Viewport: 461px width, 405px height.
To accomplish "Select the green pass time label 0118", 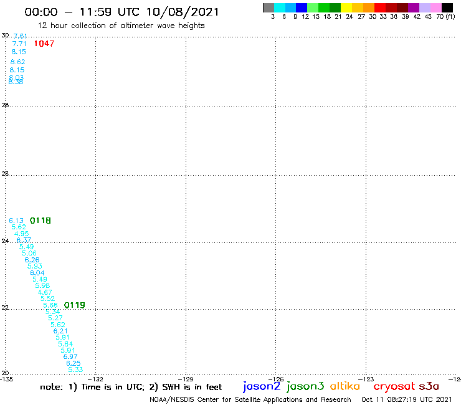I will pos(40,221).
